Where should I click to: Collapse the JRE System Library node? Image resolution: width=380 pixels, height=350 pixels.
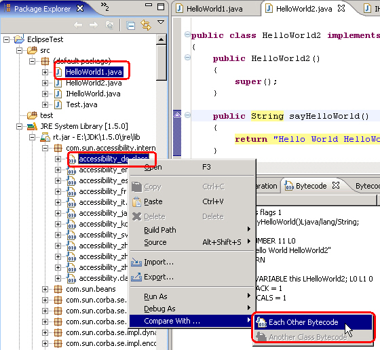tap(20, 126)
